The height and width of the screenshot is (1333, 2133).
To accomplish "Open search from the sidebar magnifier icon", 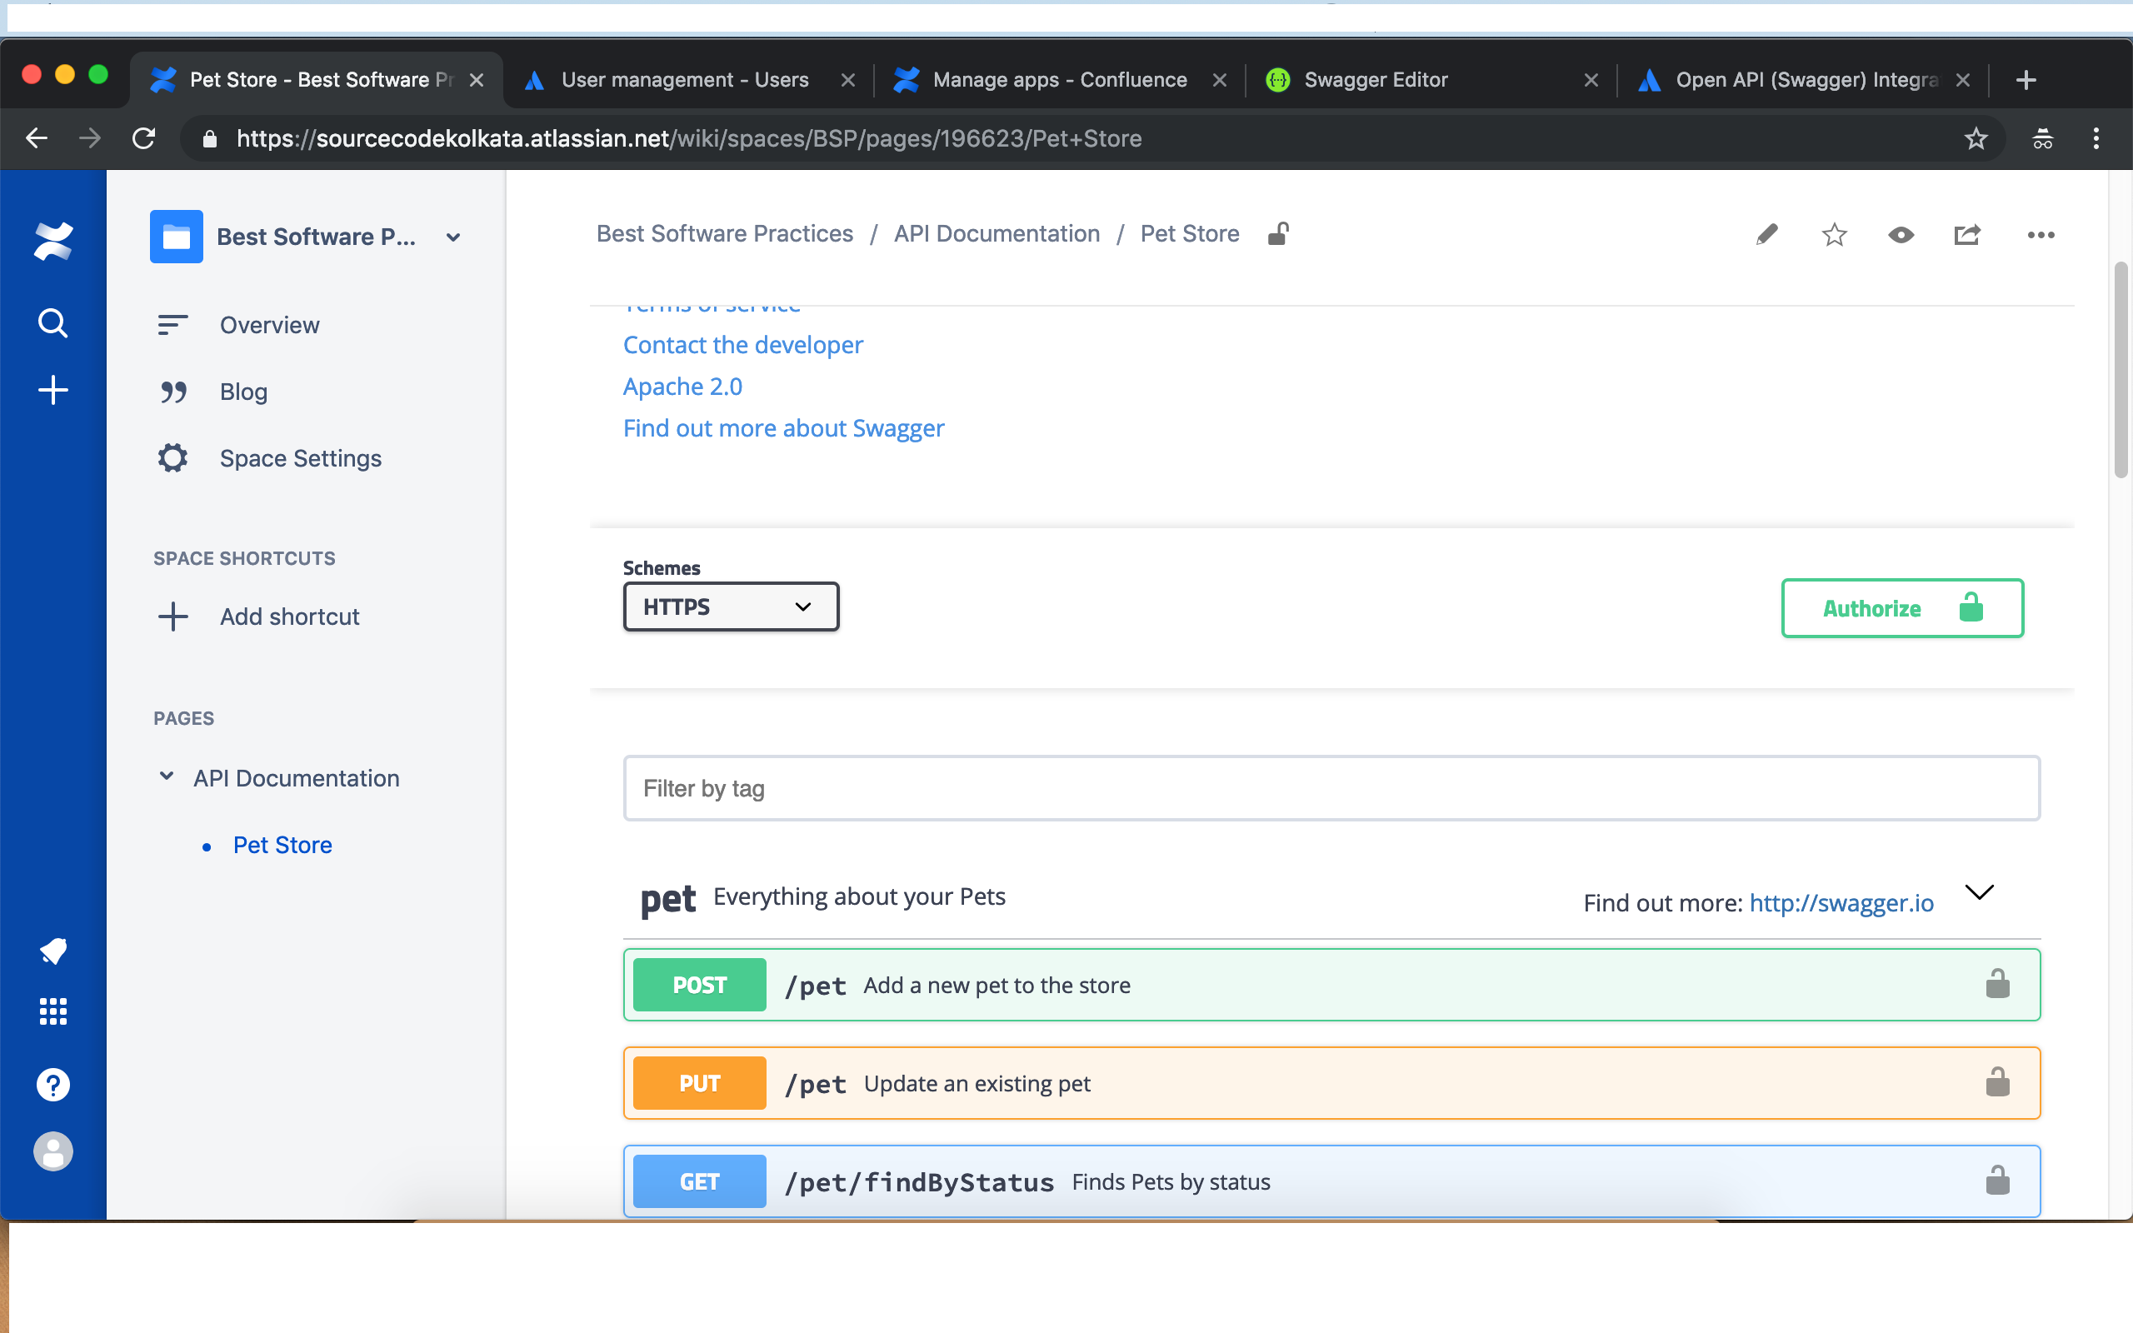I will pyautogui.click(x=52, y=322).
